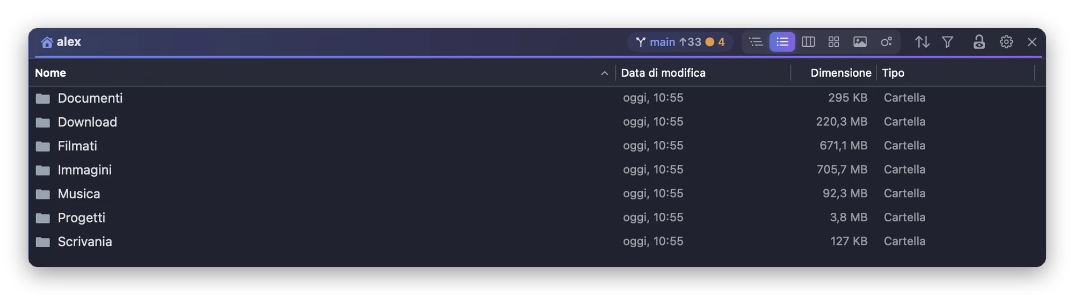Sort by Tipo column header
The image size is (1074, 295).
pyautogui.click(x=893, y=73)
